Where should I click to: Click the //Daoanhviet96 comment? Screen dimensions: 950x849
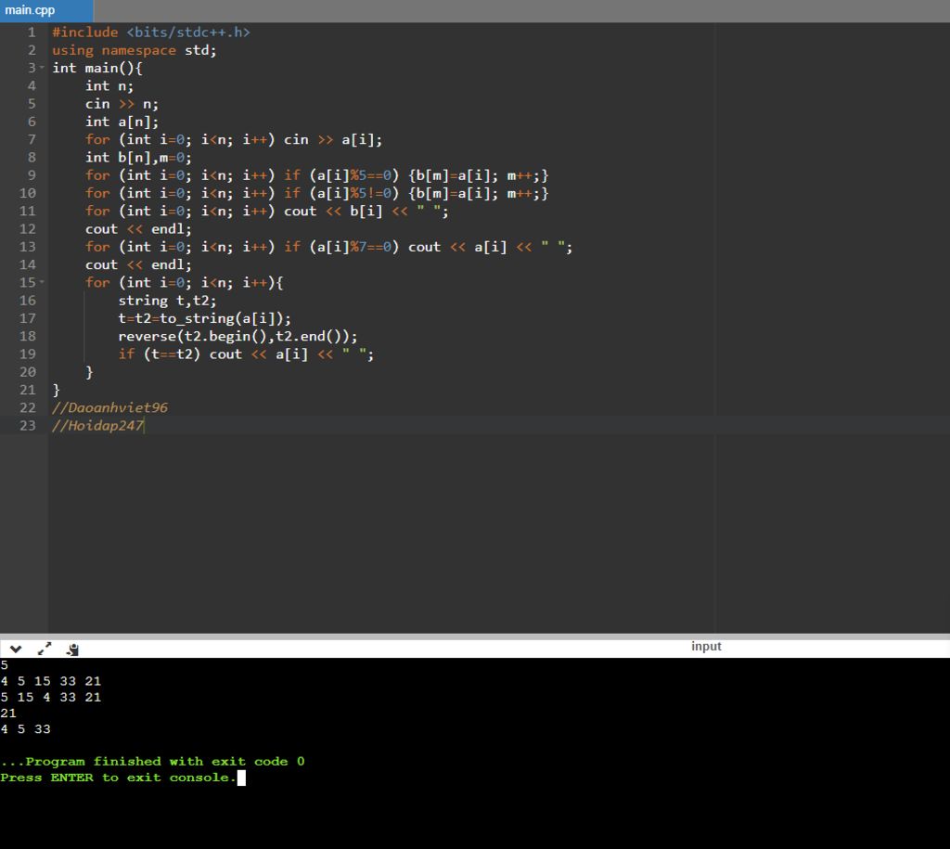[109, 408]
